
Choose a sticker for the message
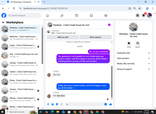[57, 104]
